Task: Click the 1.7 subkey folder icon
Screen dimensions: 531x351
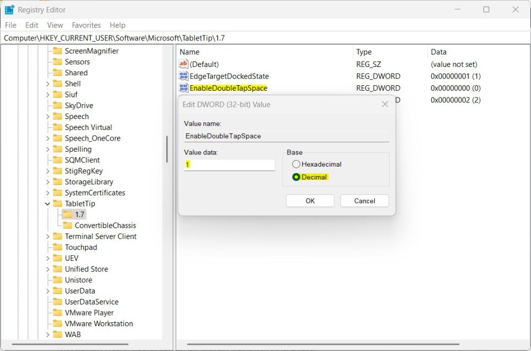Action: [x=68, y=214]
